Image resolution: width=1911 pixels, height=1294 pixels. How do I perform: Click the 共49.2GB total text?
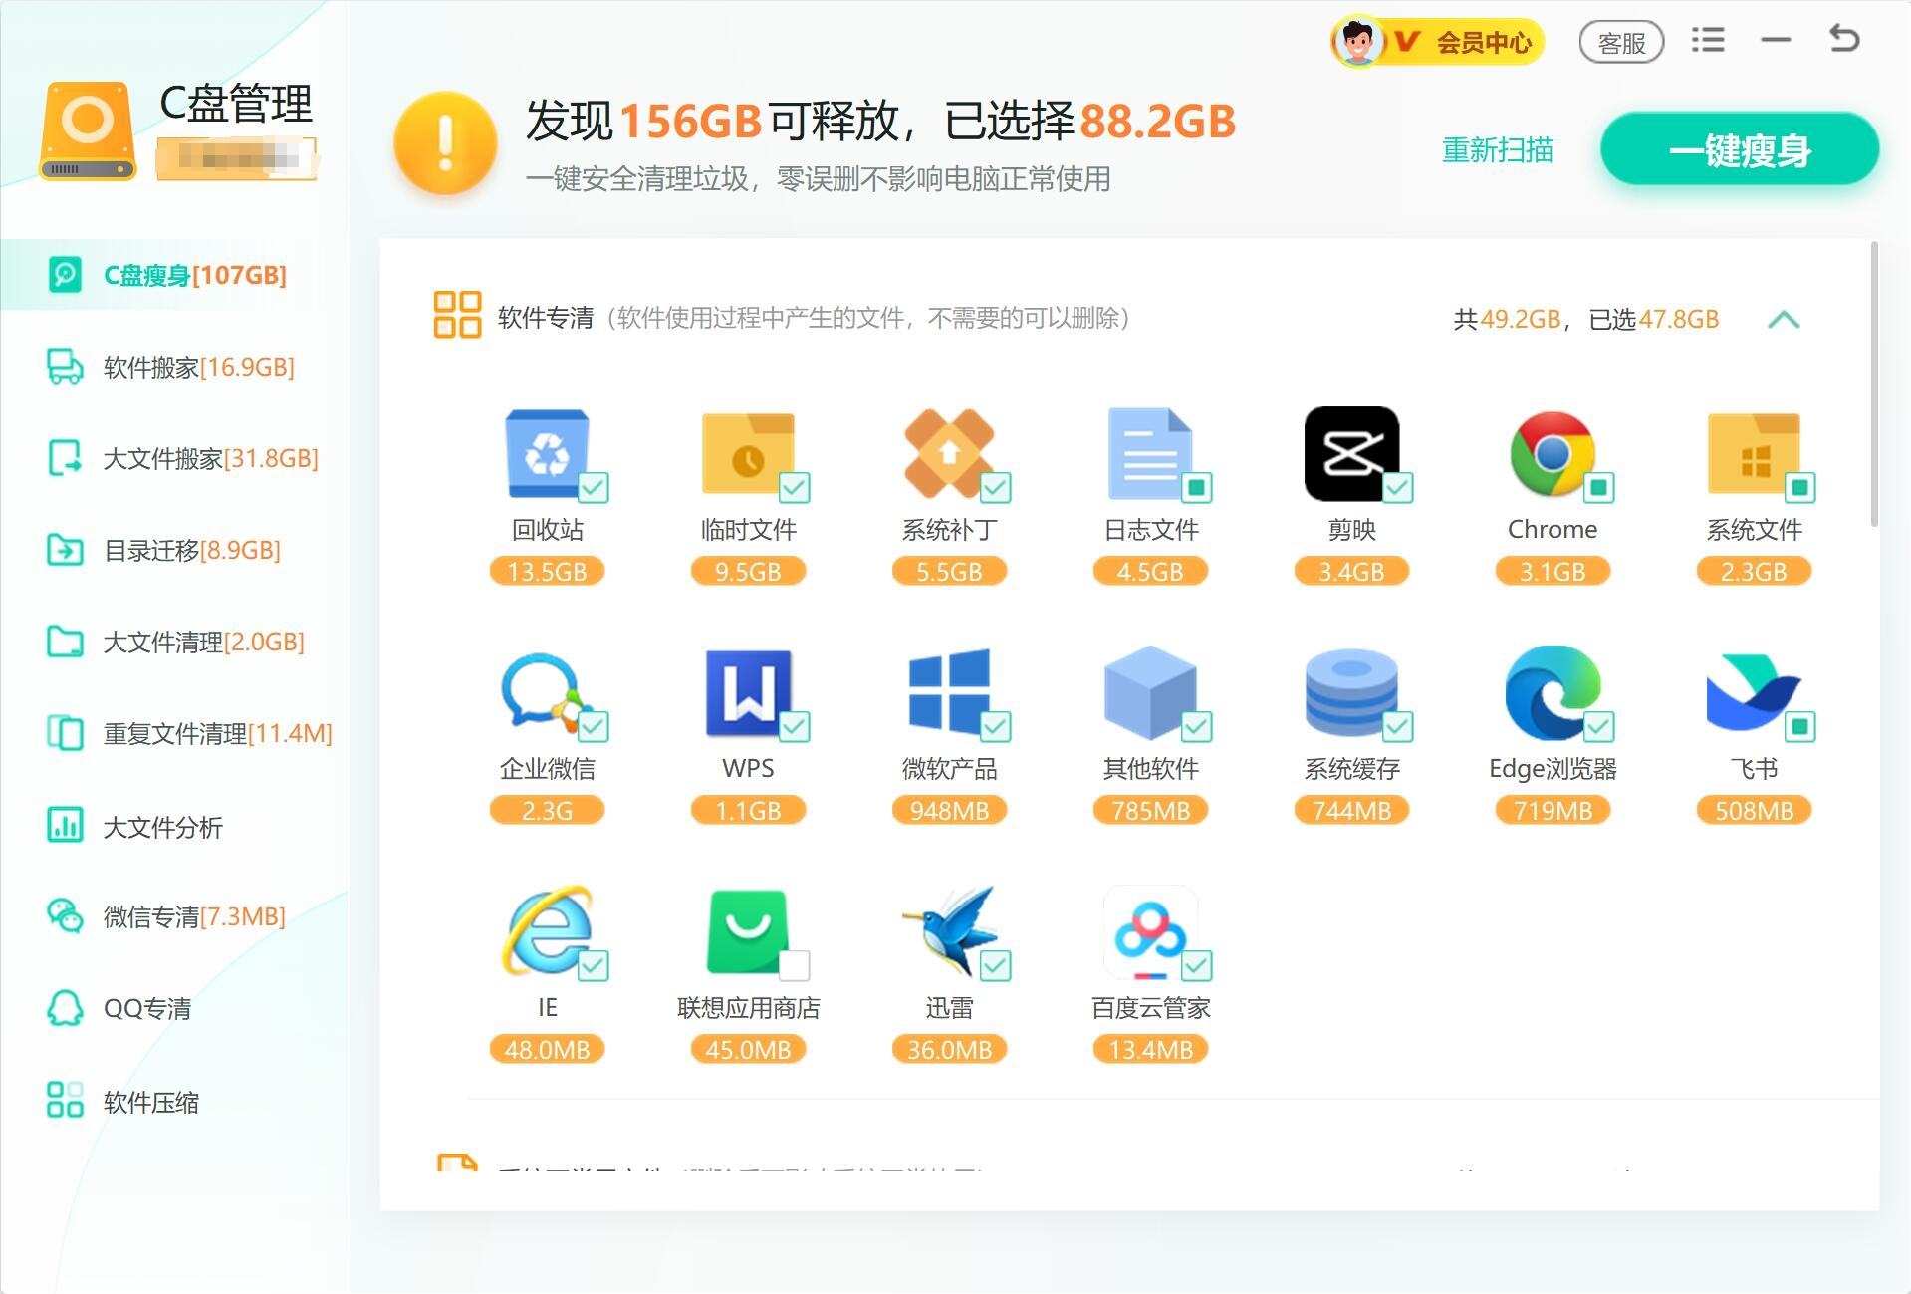pos(1507,319)
